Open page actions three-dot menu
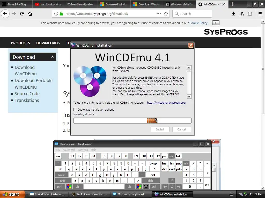 [159, 14]
